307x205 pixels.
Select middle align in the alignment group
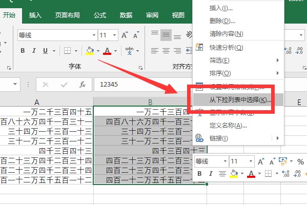(x=166, y=35)
